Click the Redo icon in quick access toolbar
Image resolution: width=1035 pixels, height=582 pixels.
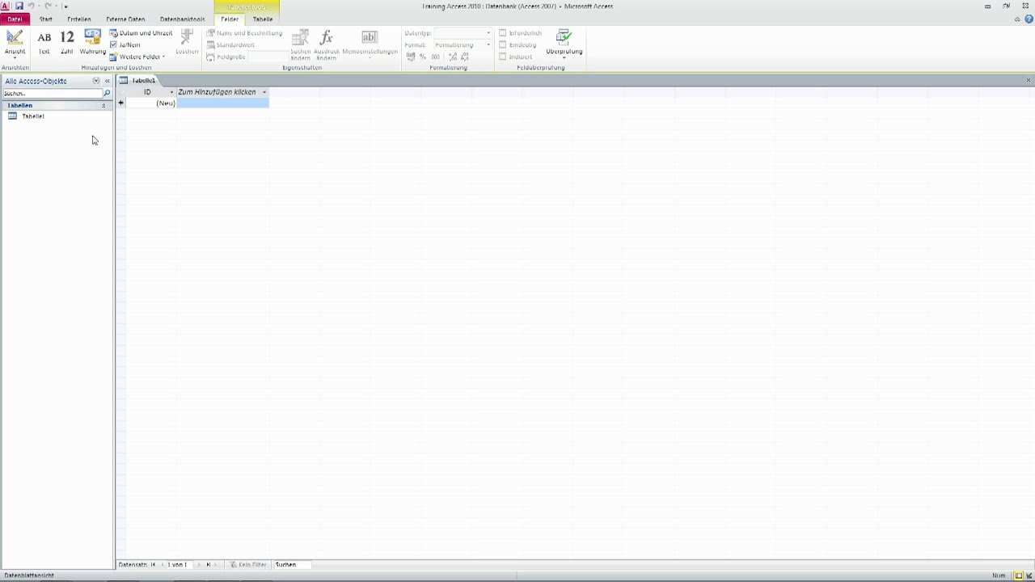[48, 6]
